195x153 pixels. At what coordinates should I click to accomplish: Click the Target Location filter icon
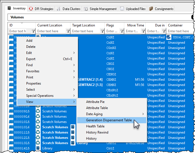pos(102,31)
